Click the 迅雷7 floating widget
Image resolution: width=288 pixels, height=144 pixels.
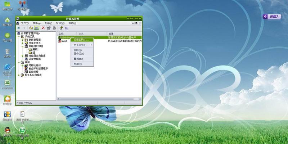(272, 17)
